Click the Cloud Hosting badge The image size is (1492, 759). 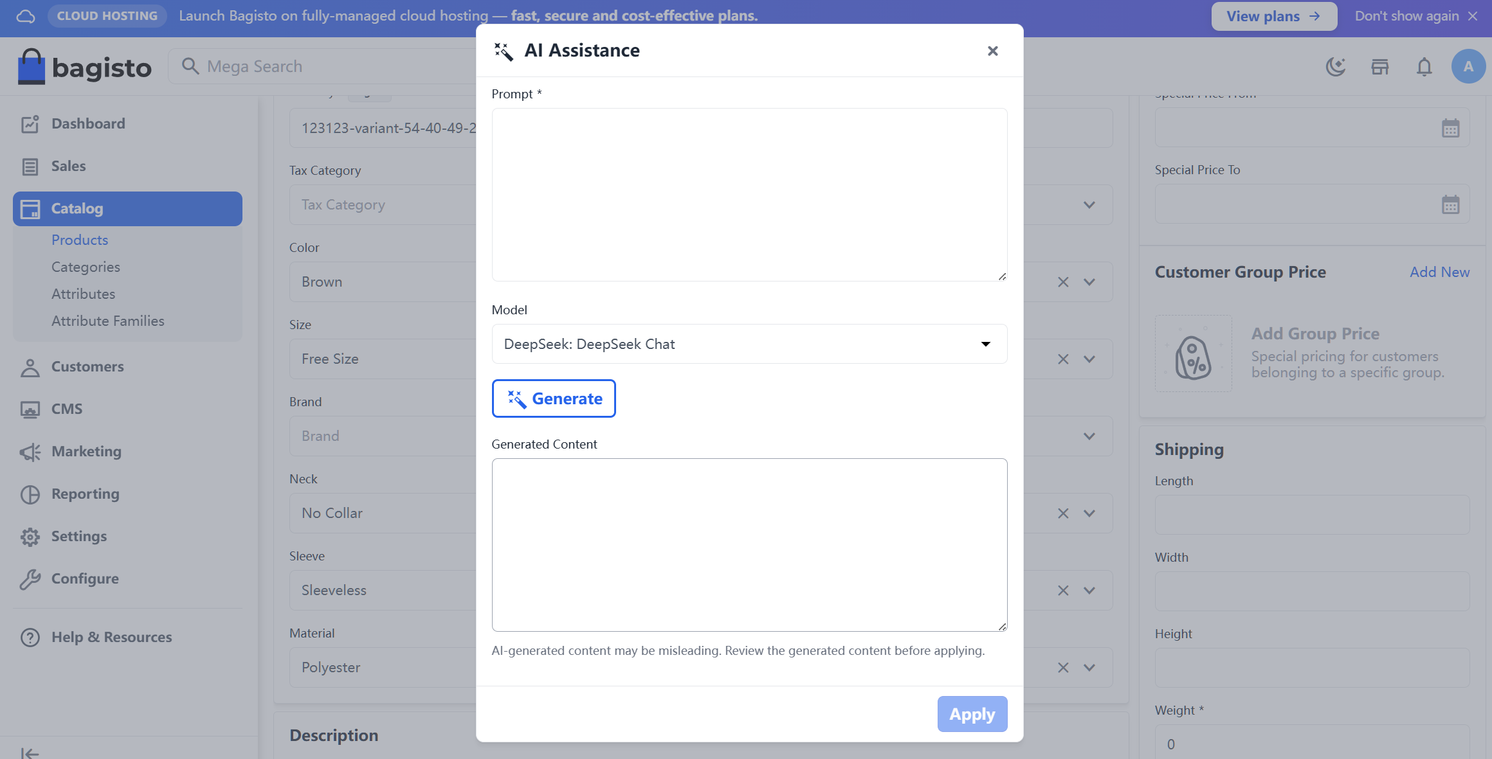[x=107, y=16]
